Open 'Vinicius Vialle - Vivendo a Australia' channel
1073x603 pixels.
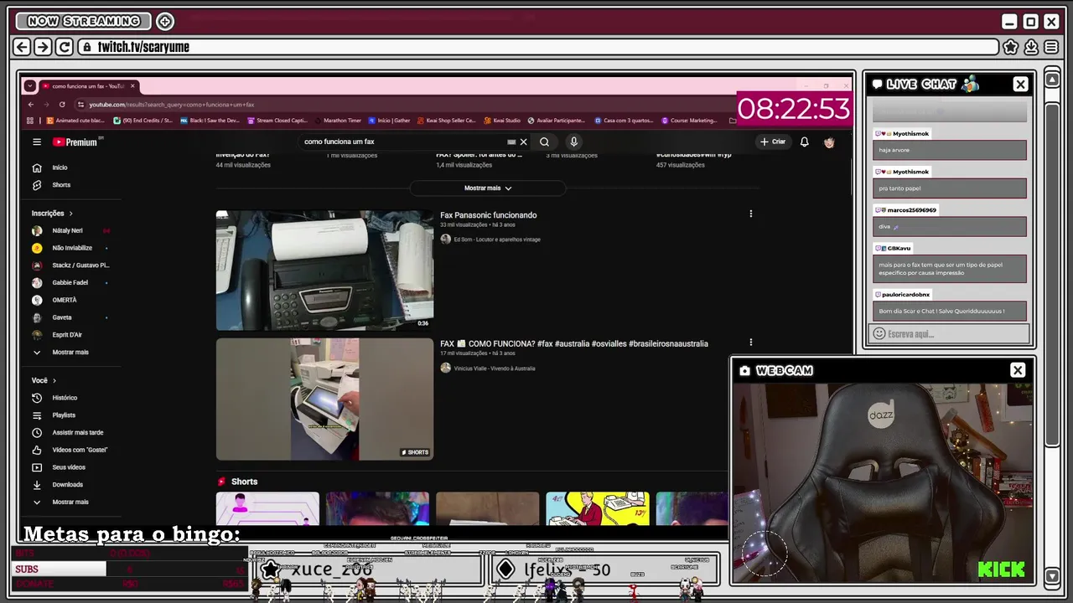(x=495, y=368)
